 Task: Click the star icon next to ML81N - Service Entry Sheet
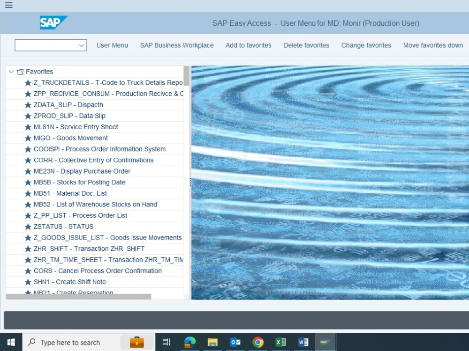click(x=27, y=127)
